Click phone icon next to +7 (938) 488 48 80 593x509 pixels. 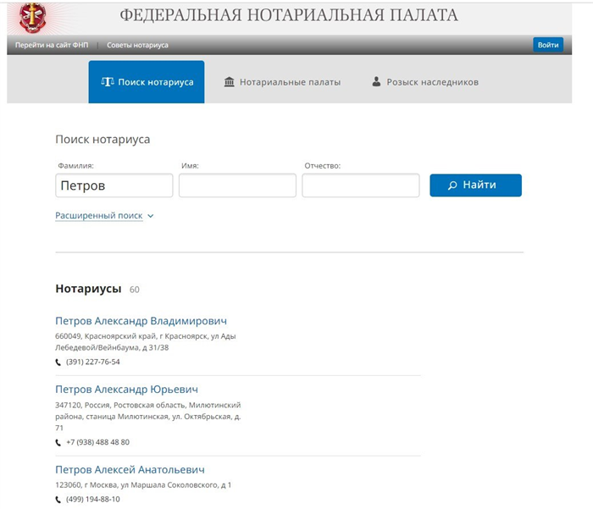(58, 442)
